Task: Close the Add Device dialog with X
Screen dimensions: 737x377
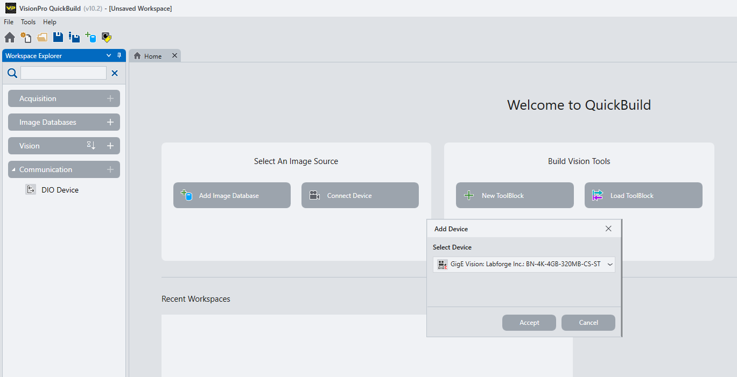Action: (608, 229)
